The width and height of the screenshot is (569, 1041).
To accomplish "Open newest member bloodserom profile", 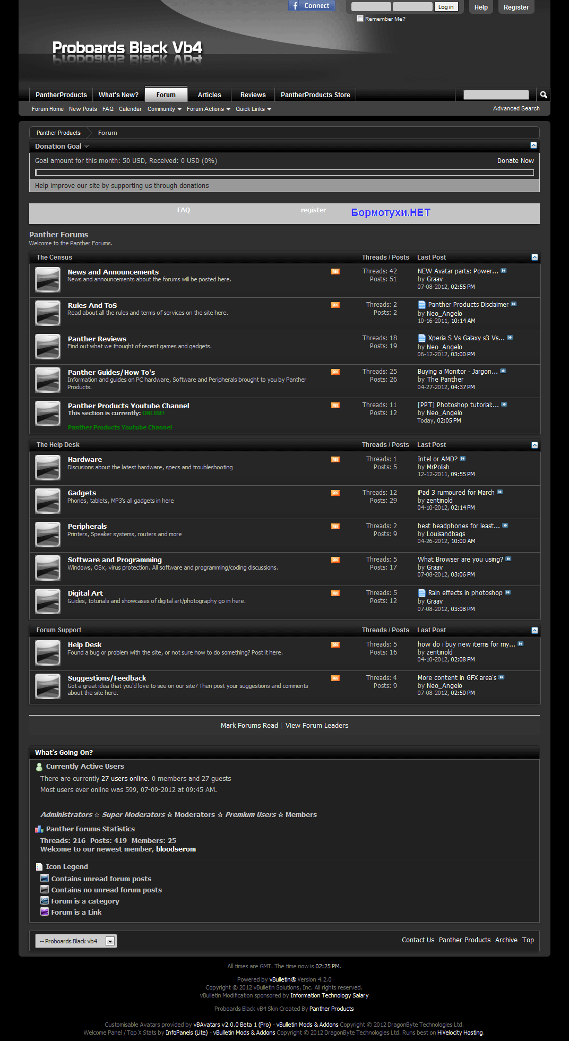I will (x=176, y=849).
